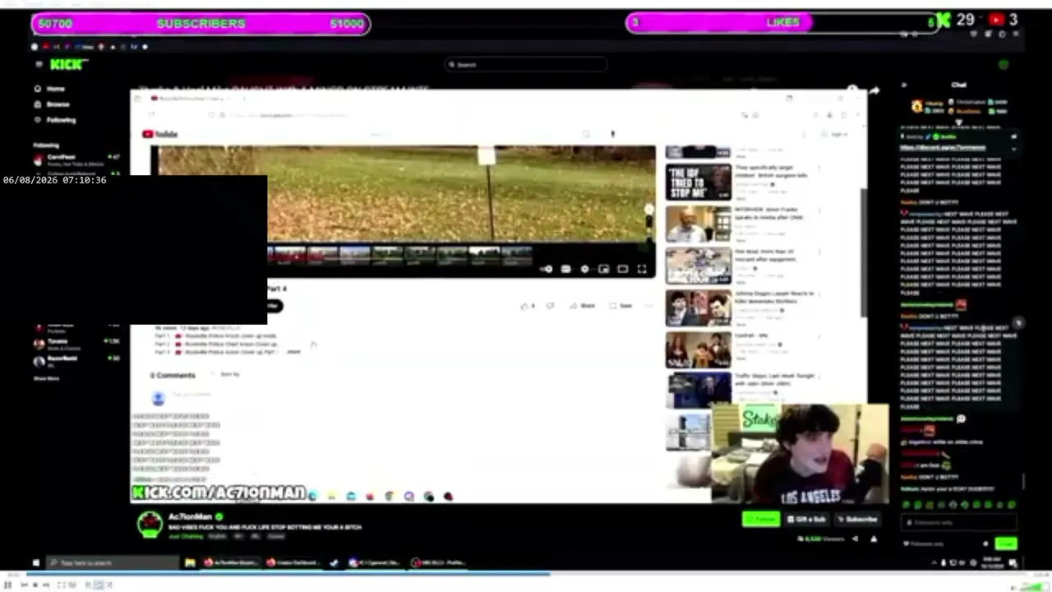The width and height of the screenshot is (1052, 592).
Task: Click the dislike thumbs-down under YouTube video
Action: click(x=550, y=306)
